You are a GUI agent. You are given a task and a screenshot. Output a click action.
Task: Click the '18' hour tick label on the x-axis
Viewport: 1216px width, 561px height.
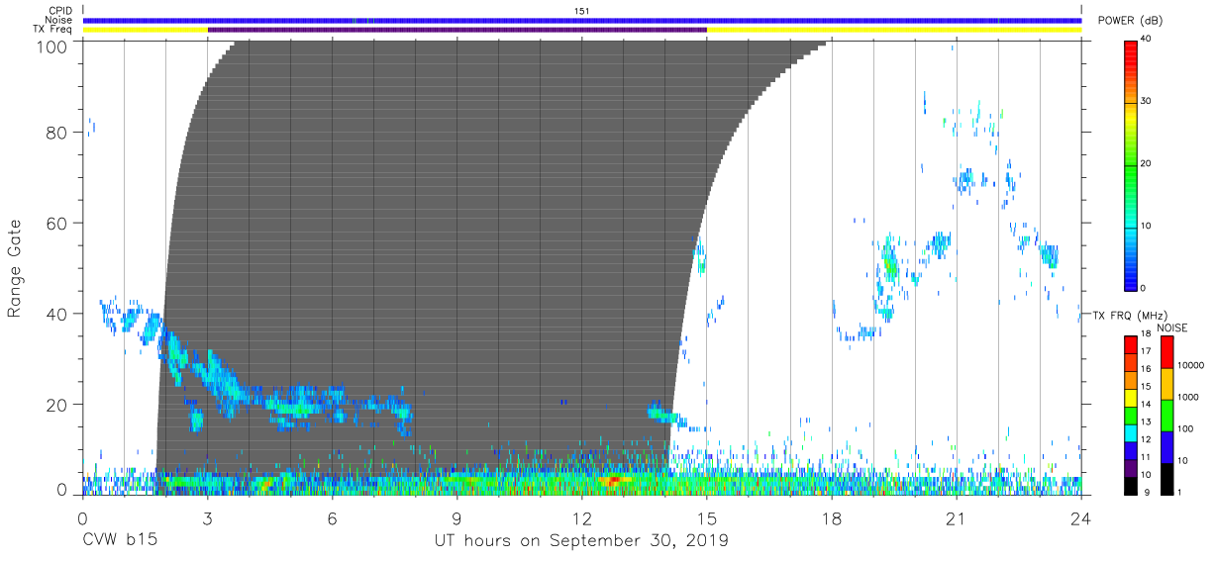(832, 516)
